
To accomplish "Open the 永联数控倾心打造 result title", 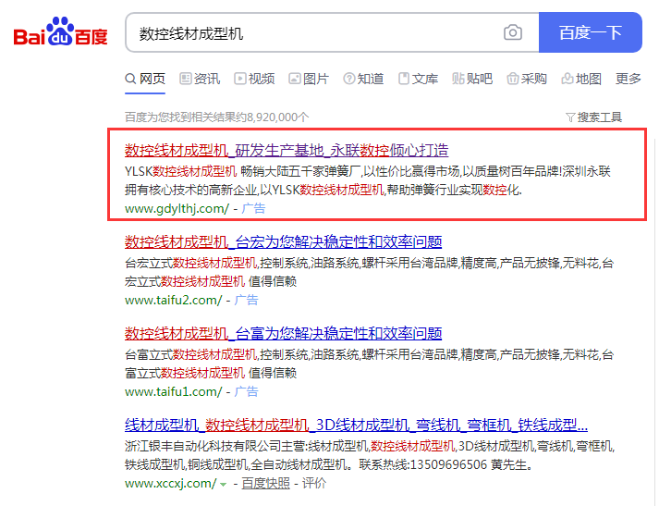I will [287, 150].
